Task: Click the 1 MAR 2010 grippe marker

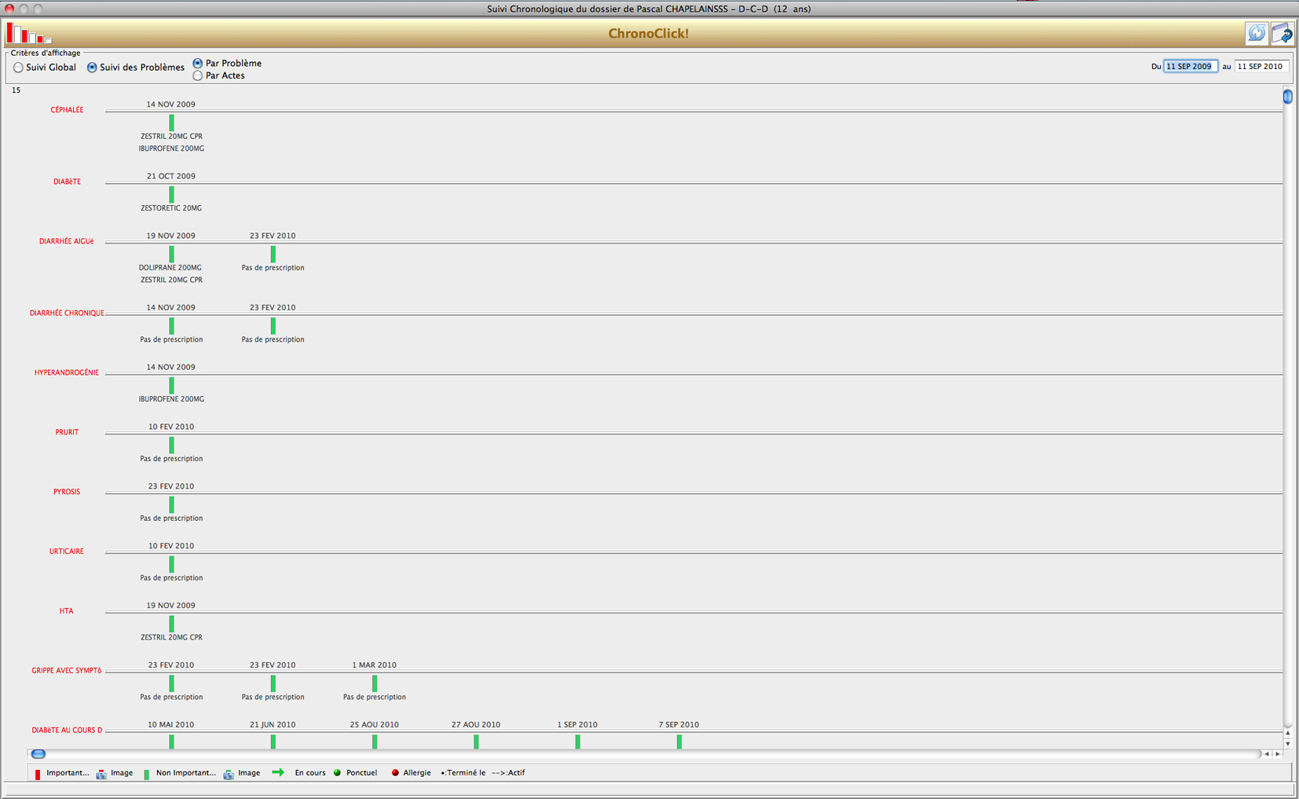Action: tap(375, 684)
